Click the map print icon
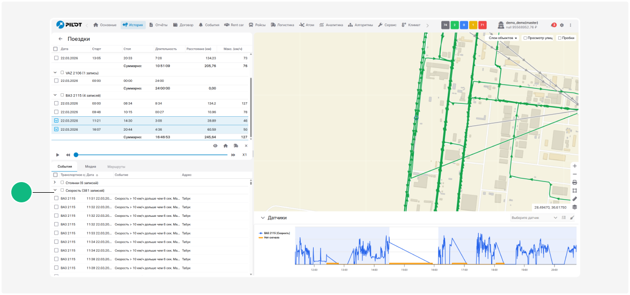Viewport: 630px width, 295px height. (x=574, y=183)
